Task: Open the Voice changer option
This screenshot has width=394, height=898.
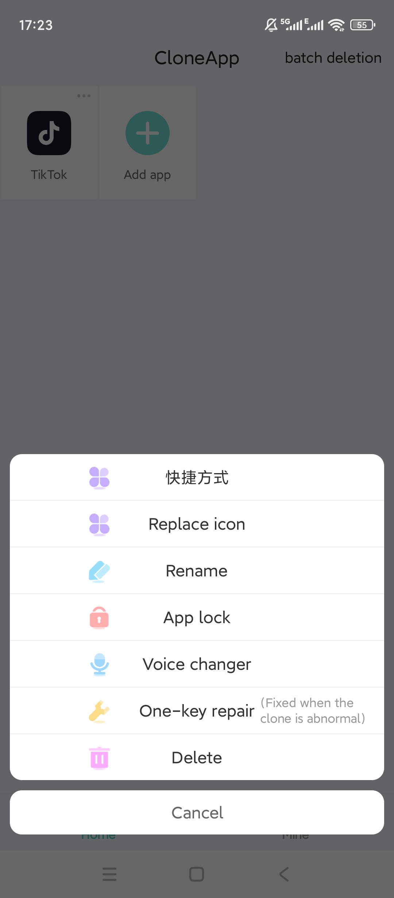Action: click(197, 664)
